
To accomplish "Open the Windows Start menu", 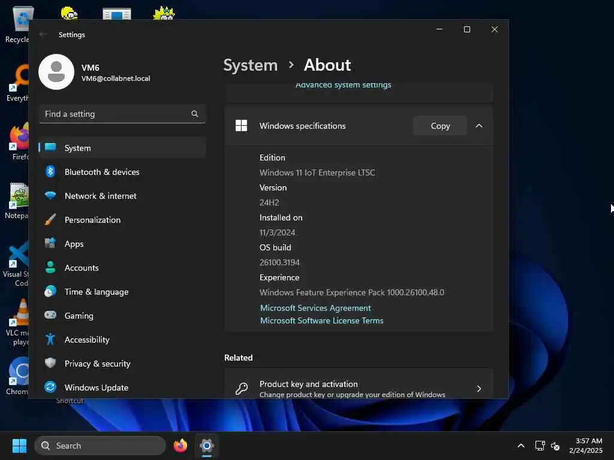I will click(x=19, y=446).
